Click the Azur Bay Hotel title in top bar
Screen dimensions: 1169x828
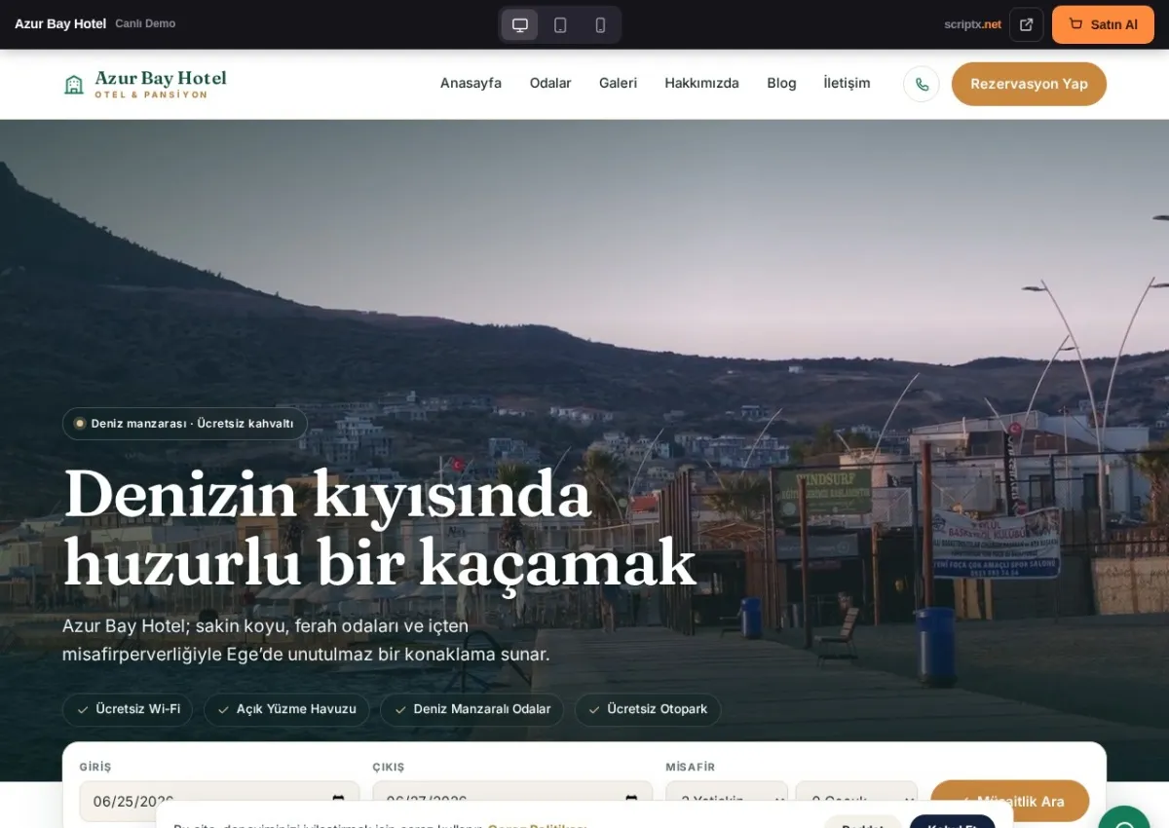point(60,24)
